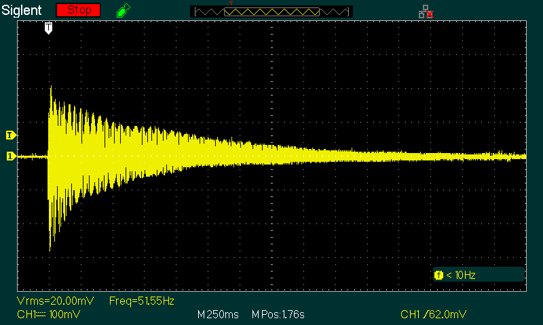The width and height of the screenshot is (543, 325).
Task: Click the red trigger marker above memory bar
Action: pos(231,3)
